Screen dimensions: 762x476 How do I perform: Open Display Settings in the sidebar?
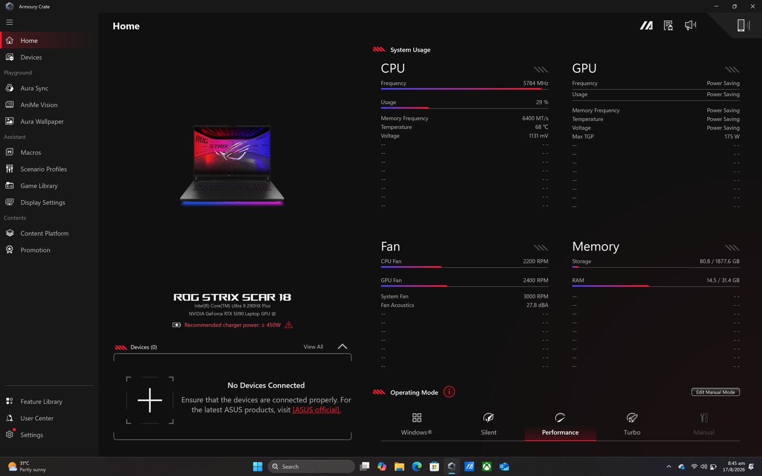pyautogui.click(x=48, y=202)
